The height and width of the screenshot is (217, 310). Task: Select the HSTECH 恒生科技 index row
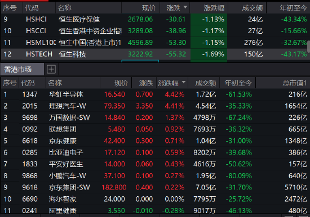coord(155,54)
